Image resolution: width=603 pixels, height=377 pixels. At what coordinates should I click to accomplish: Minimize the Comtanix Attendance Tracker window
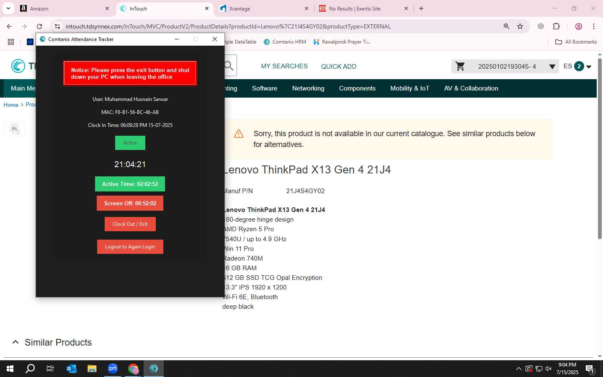pyautogui.click(x=177, y=39)
